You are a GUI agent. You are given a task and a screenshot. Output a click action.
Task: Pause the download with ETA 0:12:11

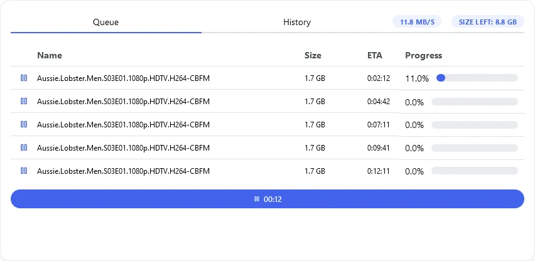point(24,171)
